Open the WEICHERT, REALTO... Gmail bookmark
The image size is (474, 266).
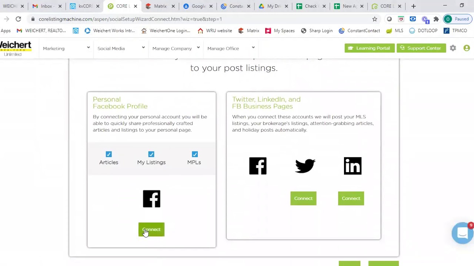(x=41, y=31)
